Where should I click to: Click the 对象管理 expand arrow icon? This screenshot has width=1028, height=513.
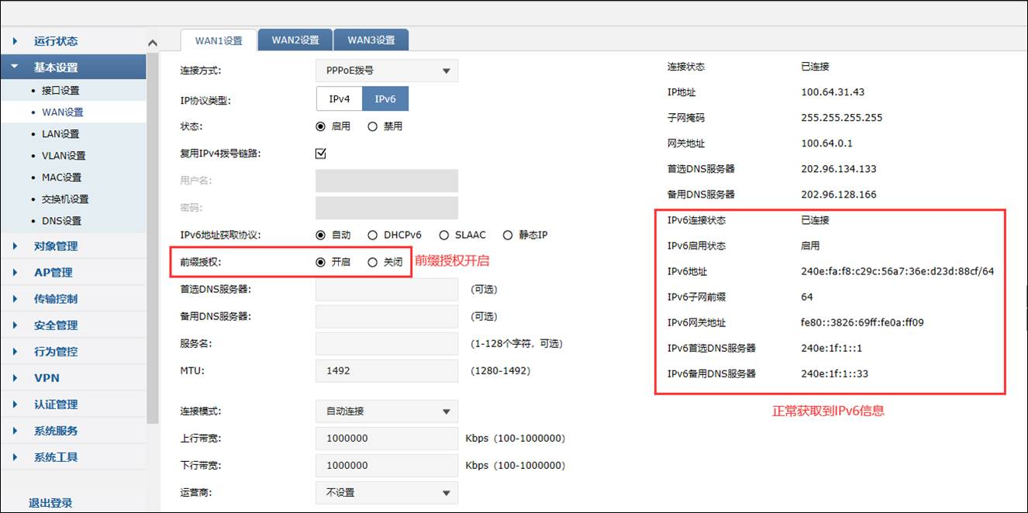coord(14,246)
